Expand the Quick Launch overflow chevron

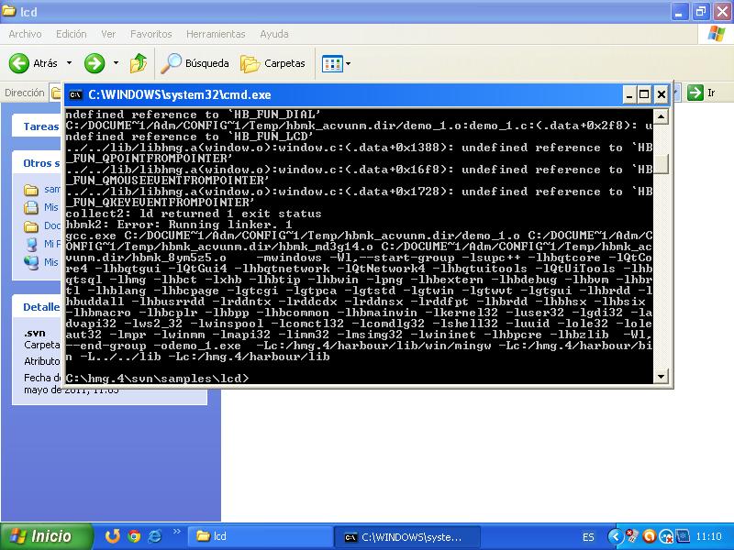tap(176, 532)
